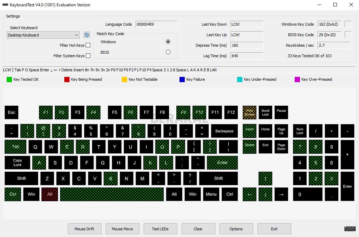Open the Select Keyboard dropdown
This screenshot has width=359, height=237.
[x=77, y=35]
